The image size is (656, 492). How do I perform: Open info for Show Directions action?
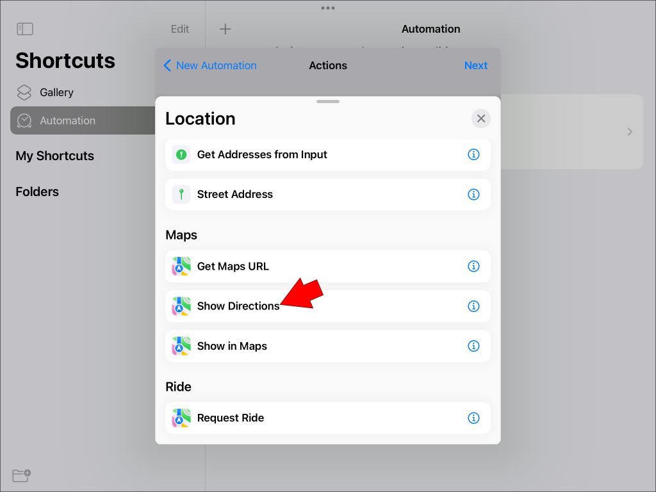coord(473,306)
